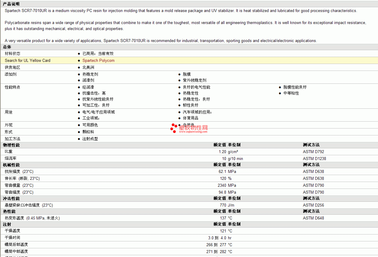Click the 'Search for UL Yellow Card' label
The width and height of the screenshot is (378, 257).
pyautogui.click(x=28, y=60)
